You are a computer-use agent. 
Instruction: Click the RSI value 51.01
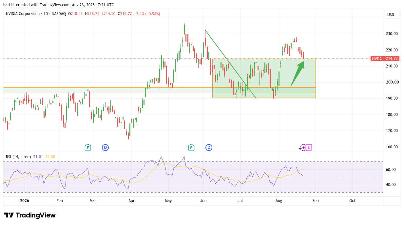37,157
